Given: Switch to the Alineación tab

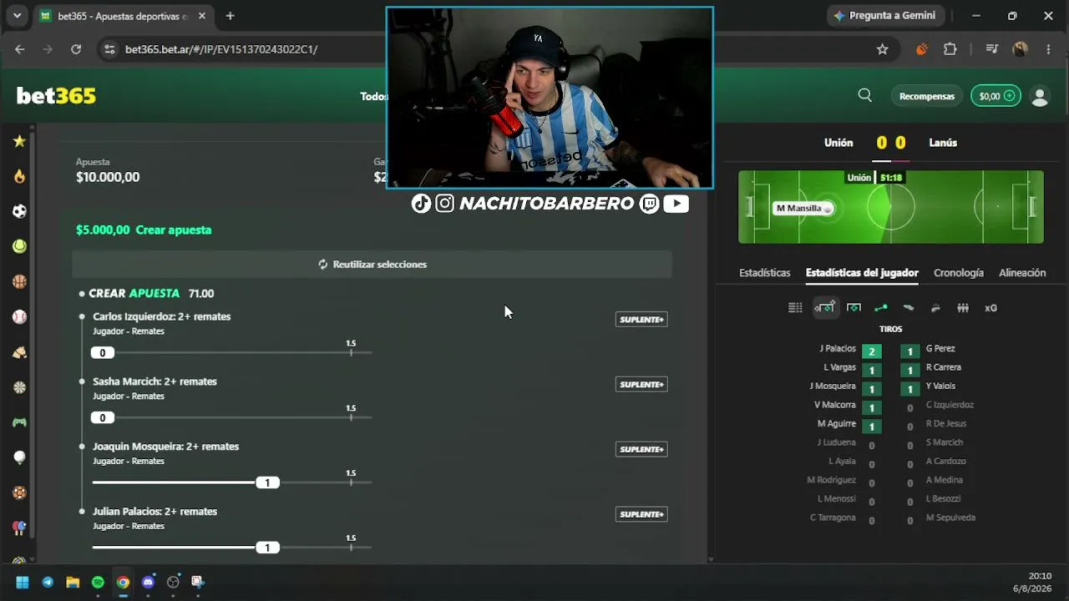Looking at the screenshot, I should point(1022,273).
